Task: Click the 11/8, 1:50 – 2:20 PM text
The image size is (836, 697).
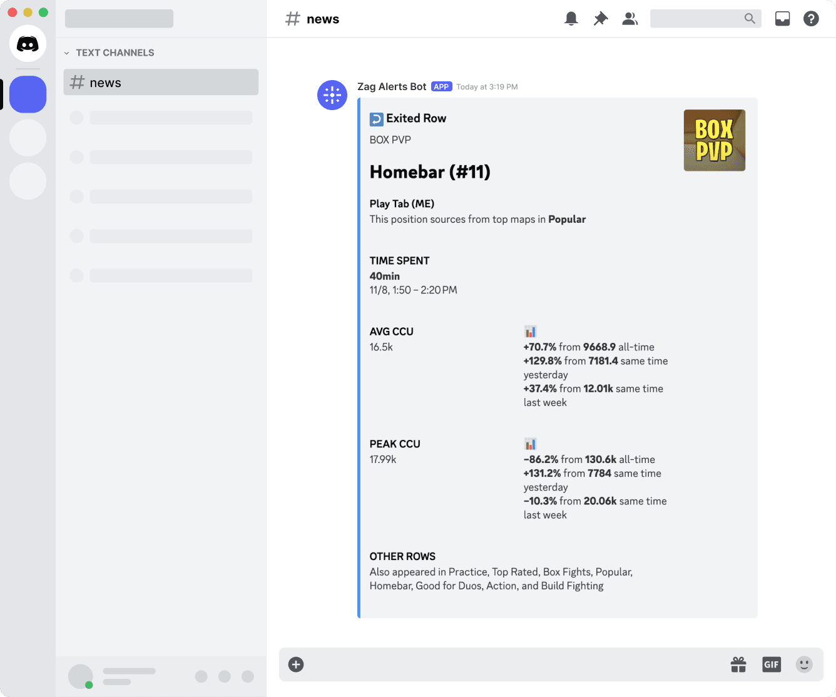Action: [x=414, y=290]
